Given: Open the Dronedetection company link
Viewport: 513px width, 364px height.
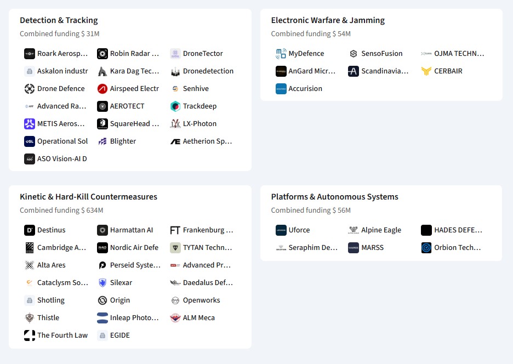Looking at the screenshot, I should (208, 71).
